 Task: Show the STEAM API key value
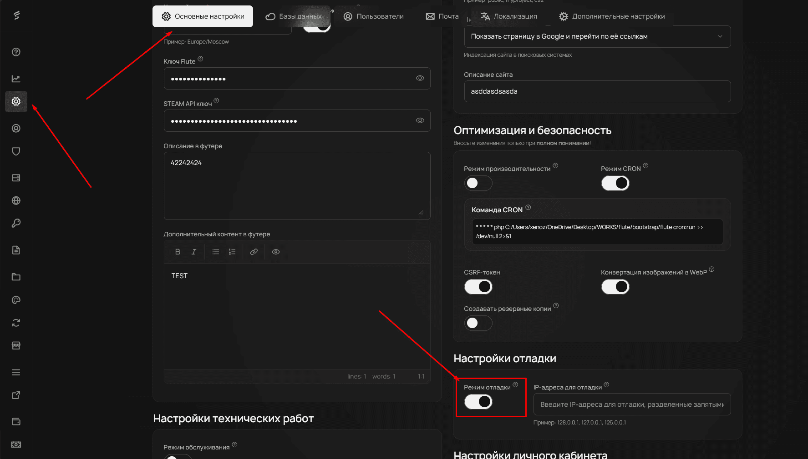[420, 120]
